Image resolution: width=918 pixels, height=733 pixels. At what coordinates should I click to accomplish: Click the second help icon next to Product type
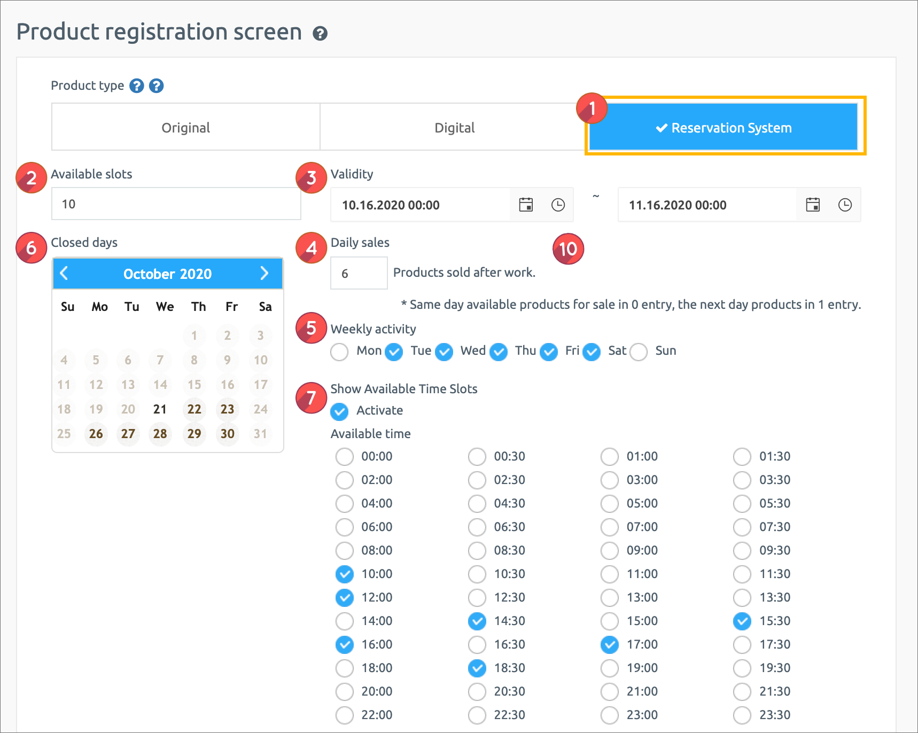point(156,85)
